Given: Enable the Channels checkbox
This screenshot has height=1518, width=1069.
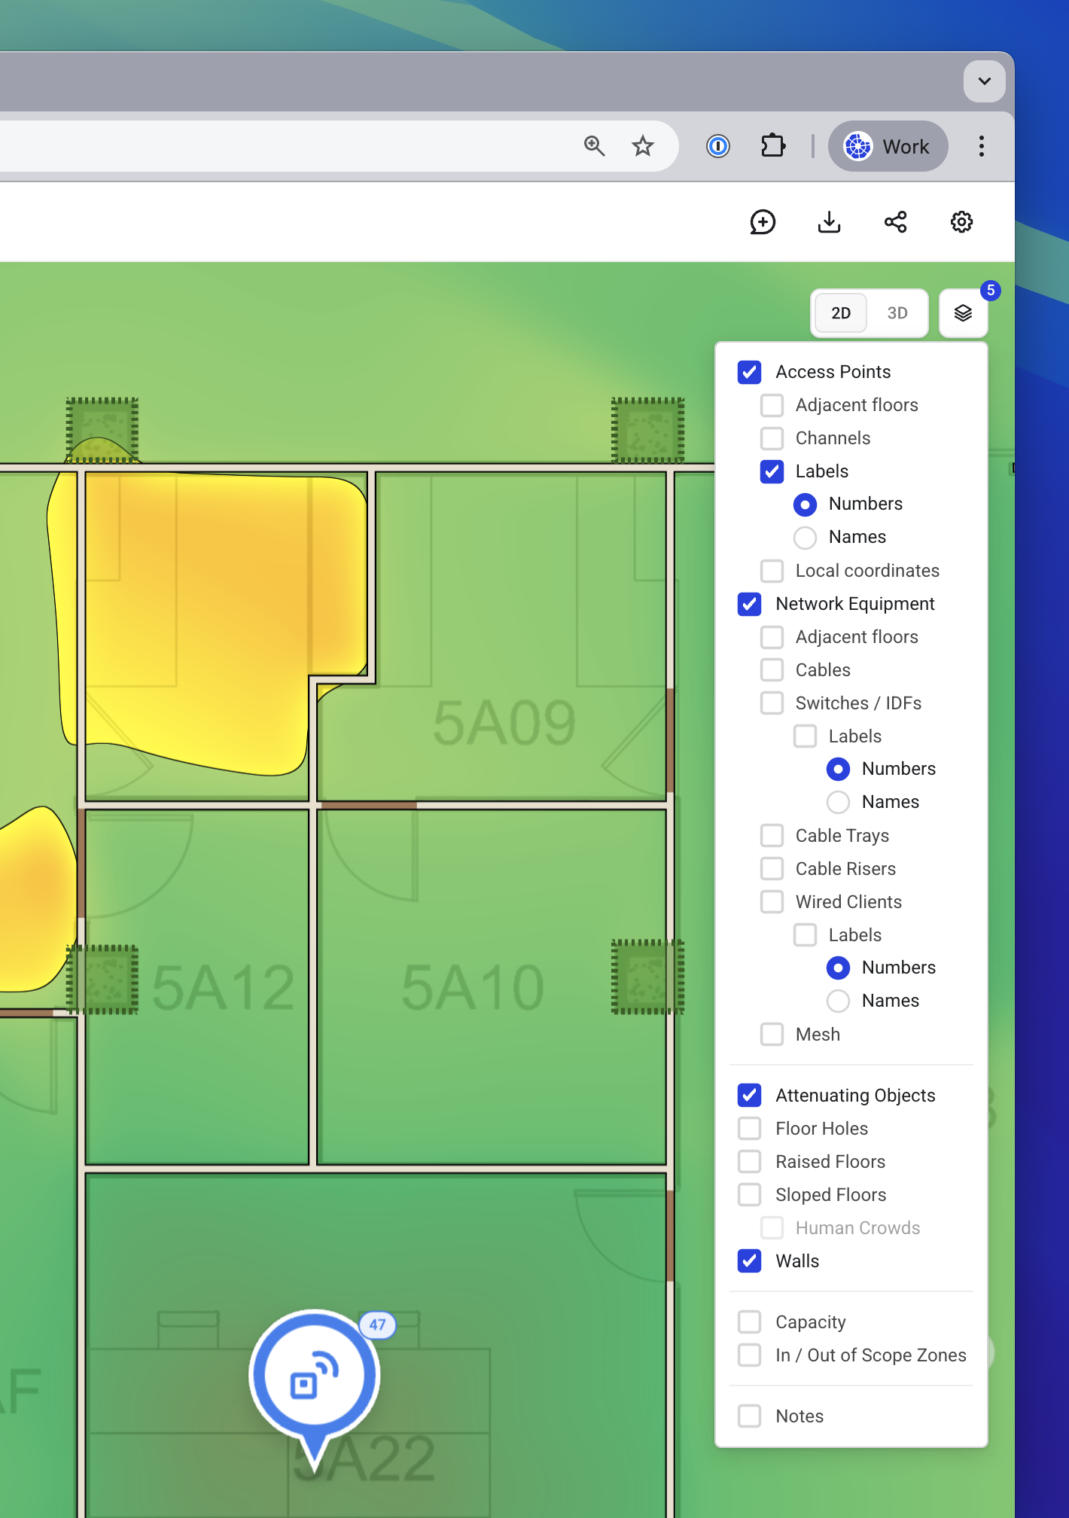Looking at the screenshot, I should (772, 438).
